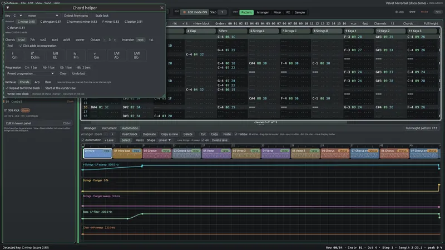Add the v Gm chord
The image size is (445, 250).
coord(96,55)
